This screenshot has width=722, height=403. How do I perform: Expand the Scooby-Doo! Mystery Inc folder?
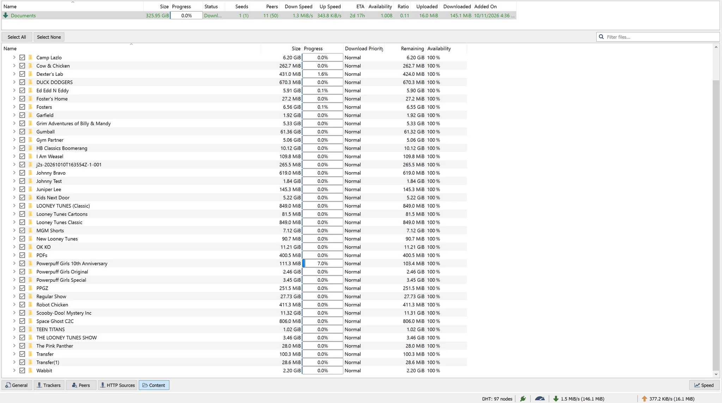point(14,313)
